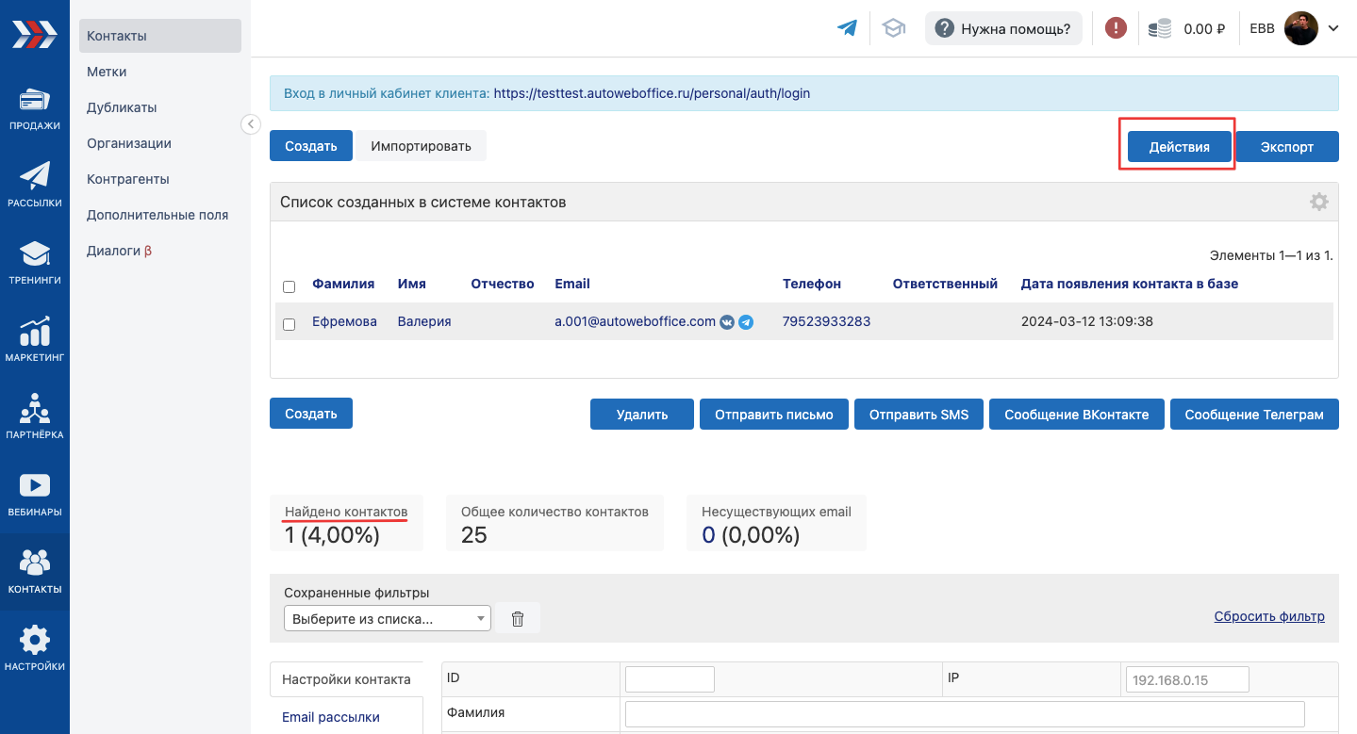The image size is (1357, 734).
Task: Sort by Ответственный column header
Action: point(945,284)
